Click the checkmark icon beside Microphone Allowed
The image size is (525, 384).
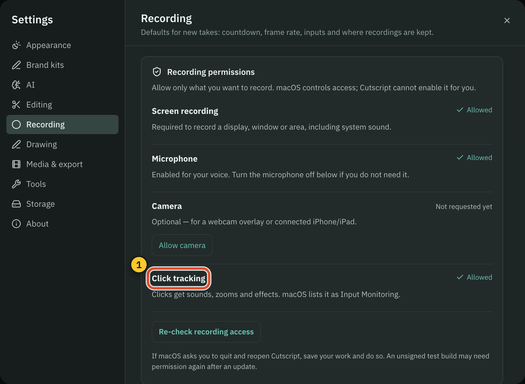pos(460,158)
